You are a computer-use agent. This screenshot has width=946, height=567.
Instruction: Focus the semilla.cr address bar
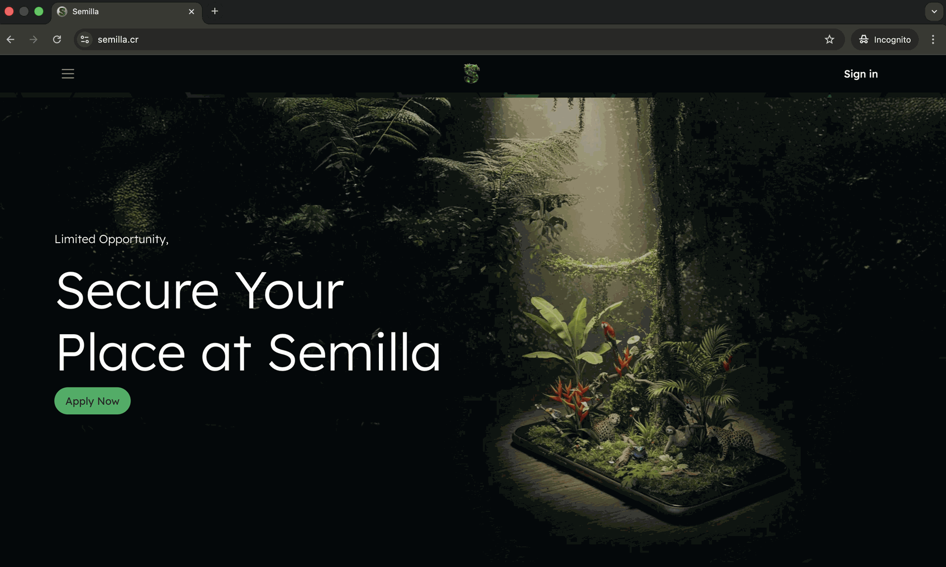click(x=453, y=39)
